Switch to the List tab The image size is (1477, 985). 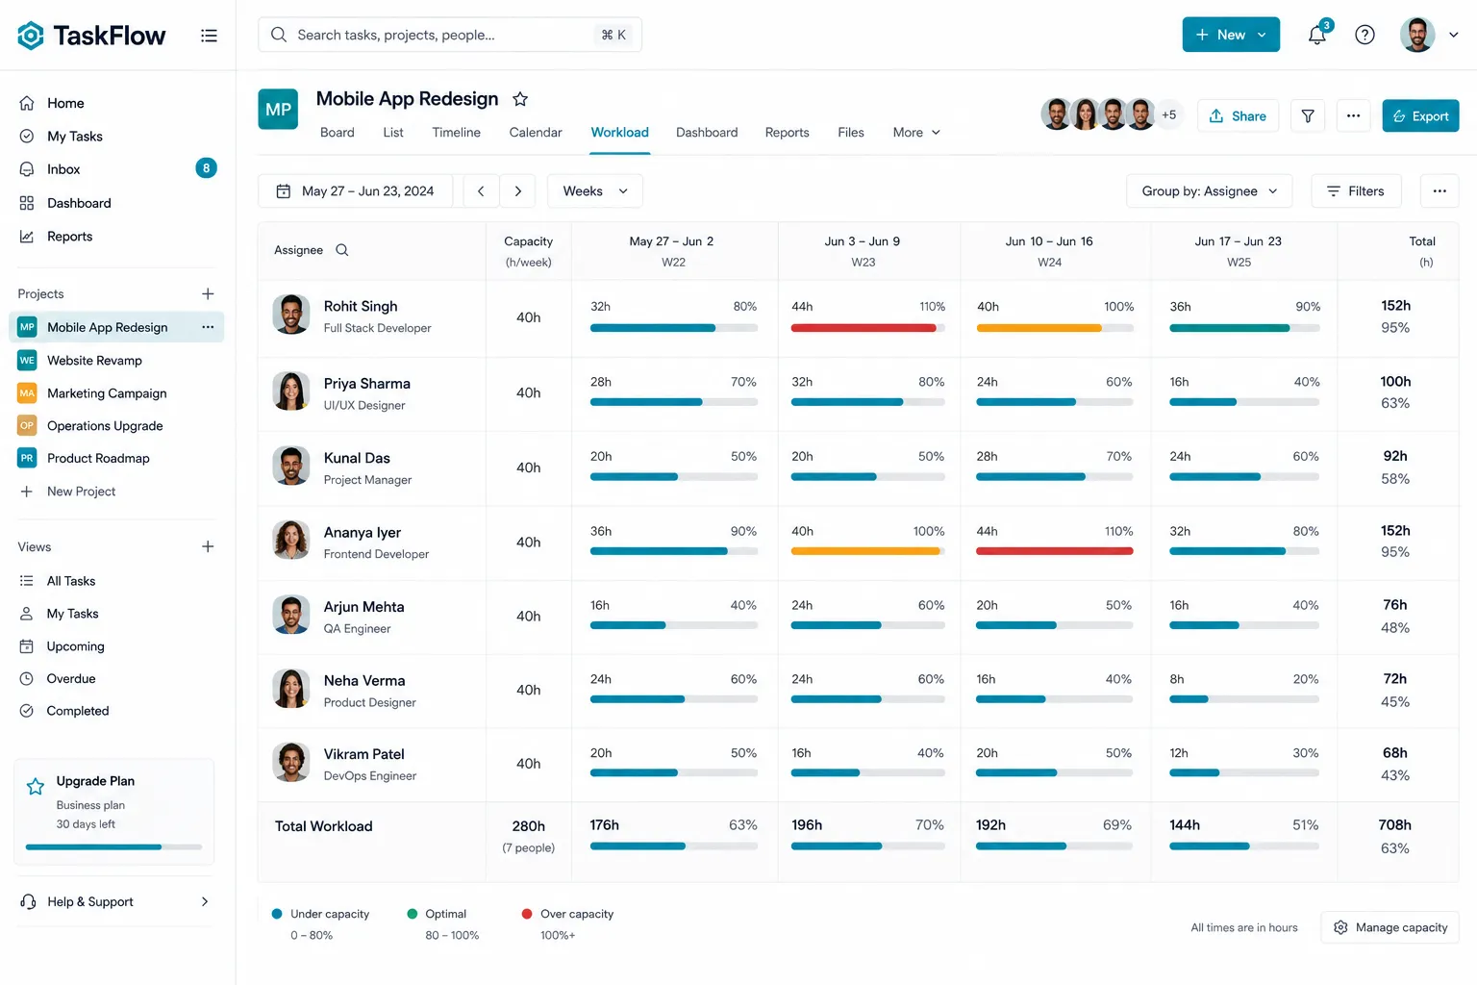[393, 133]
